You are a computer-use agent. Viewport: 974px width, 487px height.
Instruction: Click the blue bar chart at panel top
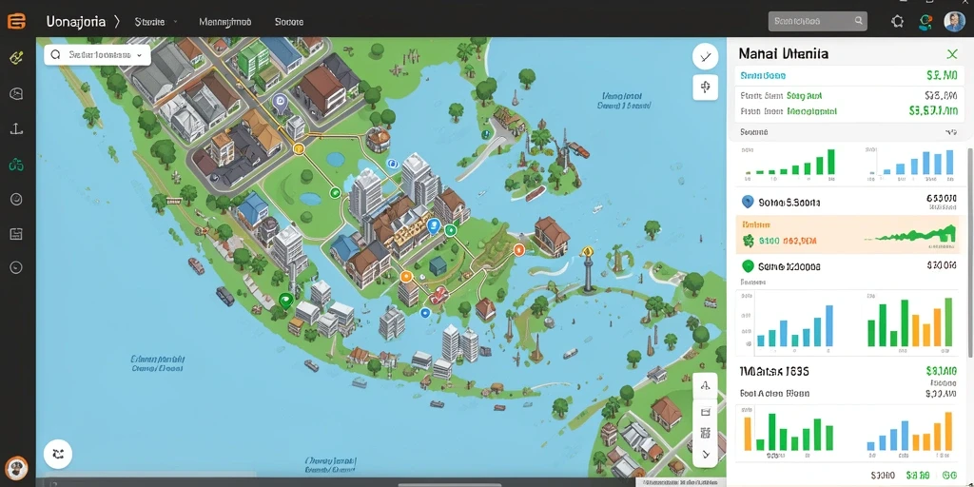(x=912, y=163)
